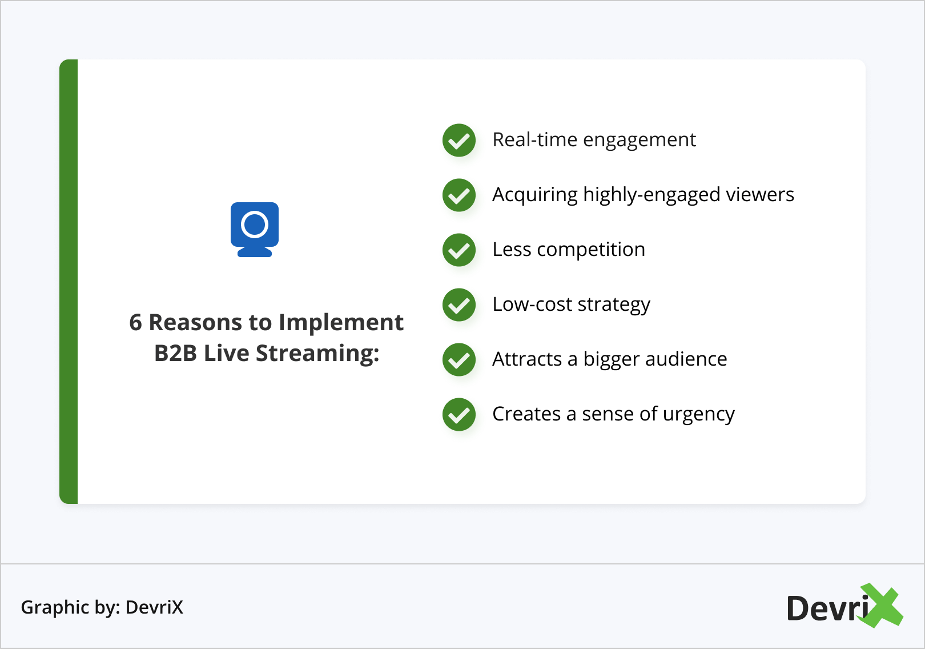Click the checkmark beside Attracts a bigger audience
This screenshot has width=925, height=649.
pyautogui.click(x=459, y=359)
